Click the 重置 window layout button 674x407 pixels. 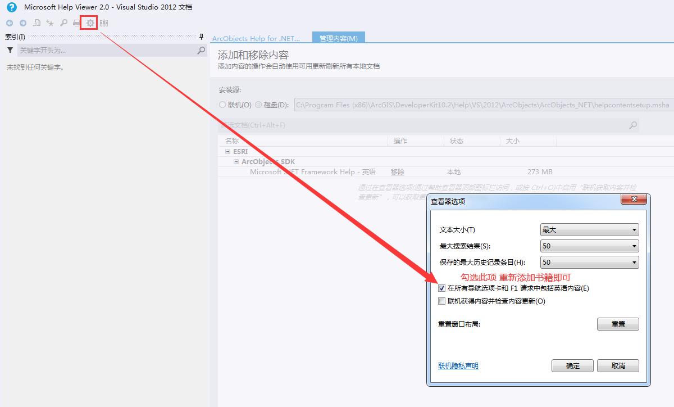click(x=618, y=324)
